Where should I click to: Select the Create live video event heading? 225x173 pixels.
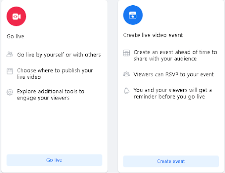coord(153,35)
